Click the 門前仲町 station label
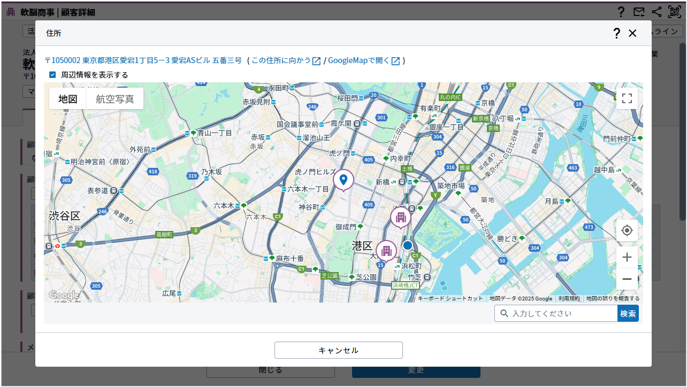This screenshot has width=687, height=387. point(617,138)
